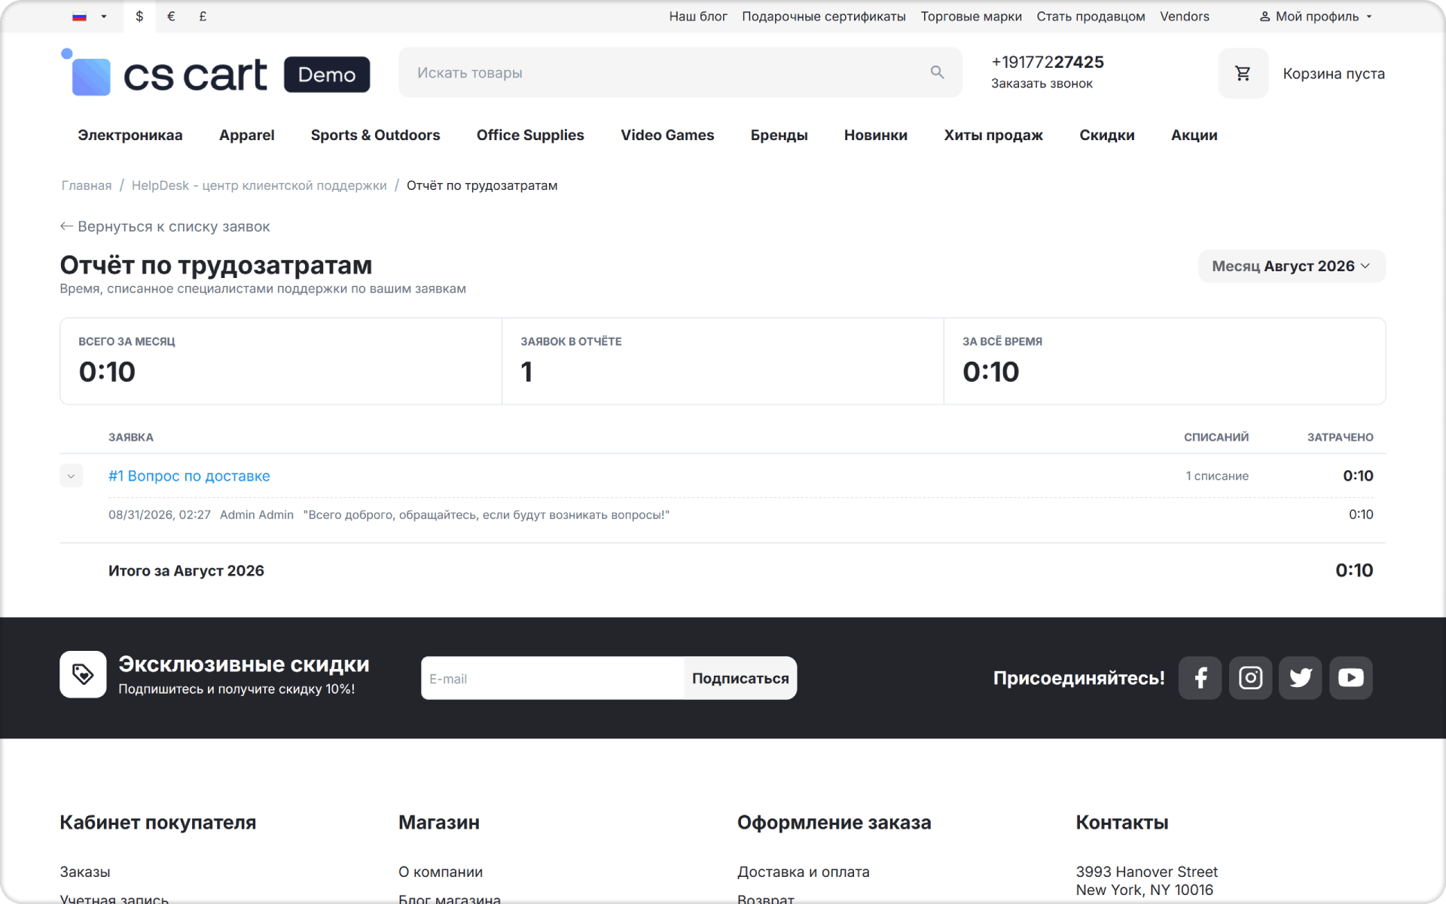Click the Подписаться button
The image size is (1446, 904).
click(740, 678)
